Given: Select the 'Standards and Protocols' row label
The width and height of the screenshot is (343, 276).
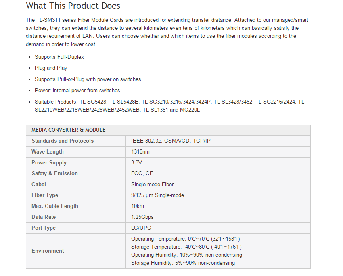Looking at the screenshot, I should 63,141.
